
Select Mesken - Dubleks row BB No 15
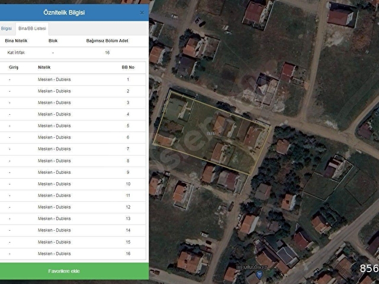(x=73, y=242)
